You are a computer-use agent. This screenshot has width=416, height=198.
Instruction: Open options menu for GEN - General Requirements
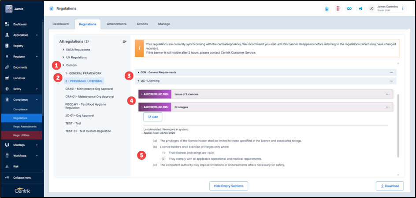[391, 72]
